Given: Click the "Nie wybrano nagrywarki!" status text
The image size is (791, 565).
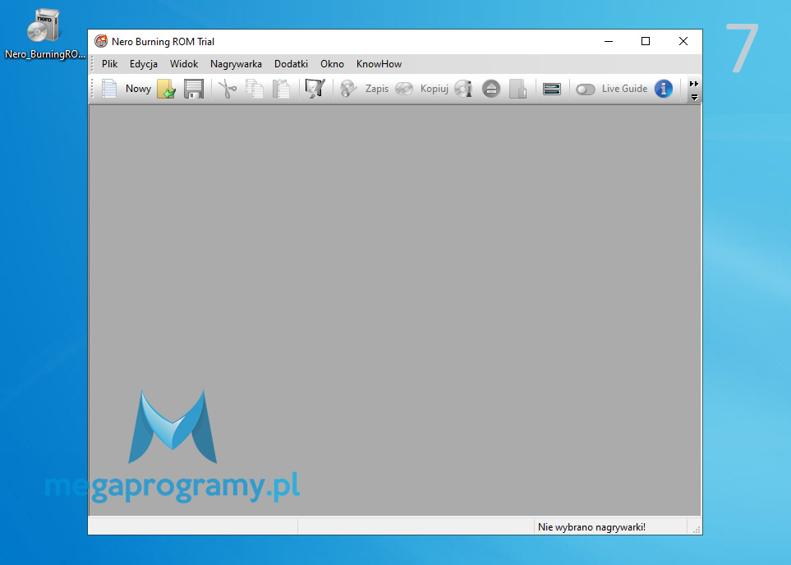Looking at the screenshot, I should [x=591, y=527].
